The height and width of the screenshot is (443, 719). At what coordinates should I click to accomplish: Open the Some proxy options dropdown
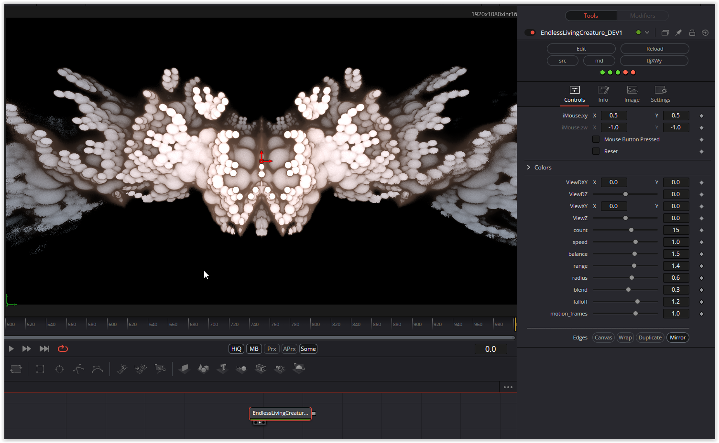click(308, 348)
